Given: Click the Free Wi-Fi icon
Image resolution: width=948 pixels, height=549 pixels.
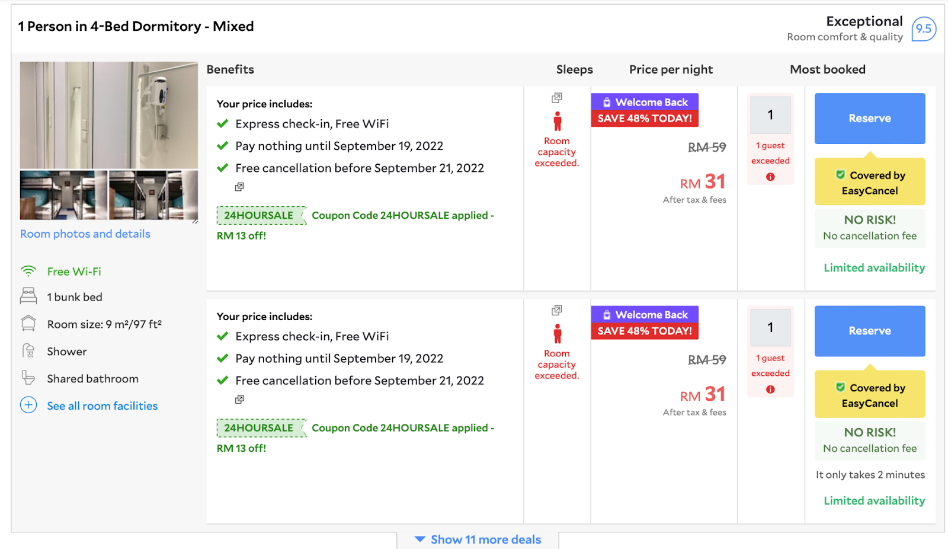Looking at the screenshot, I should (x=28, y=272).
